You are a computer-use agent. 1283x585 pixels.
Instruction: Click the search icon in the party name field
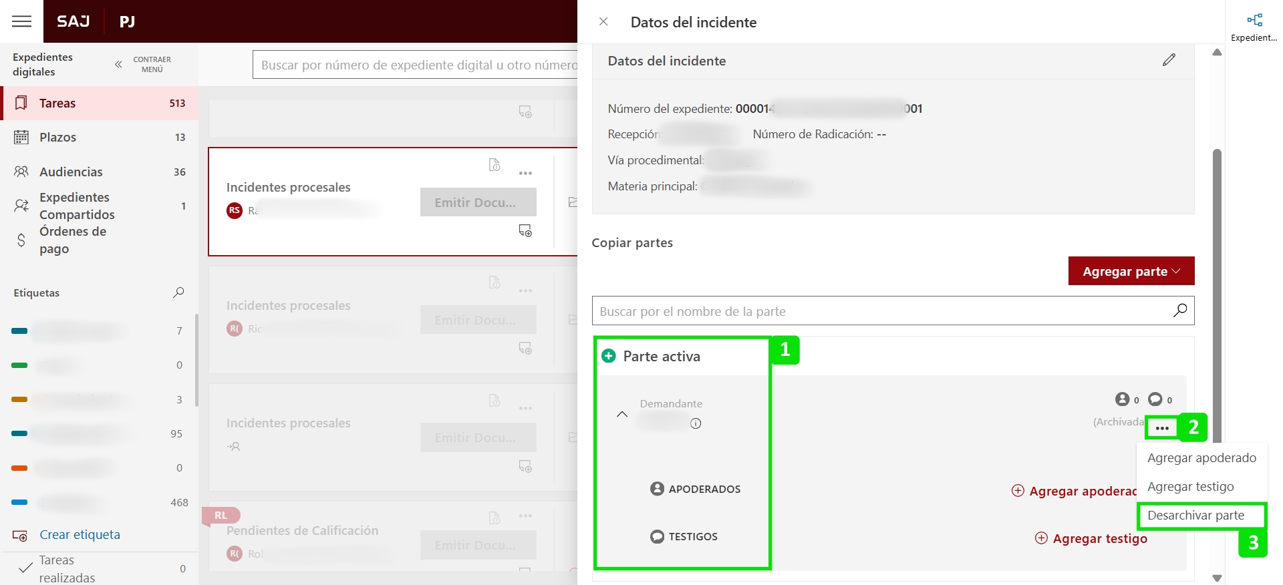(1180, 311)
